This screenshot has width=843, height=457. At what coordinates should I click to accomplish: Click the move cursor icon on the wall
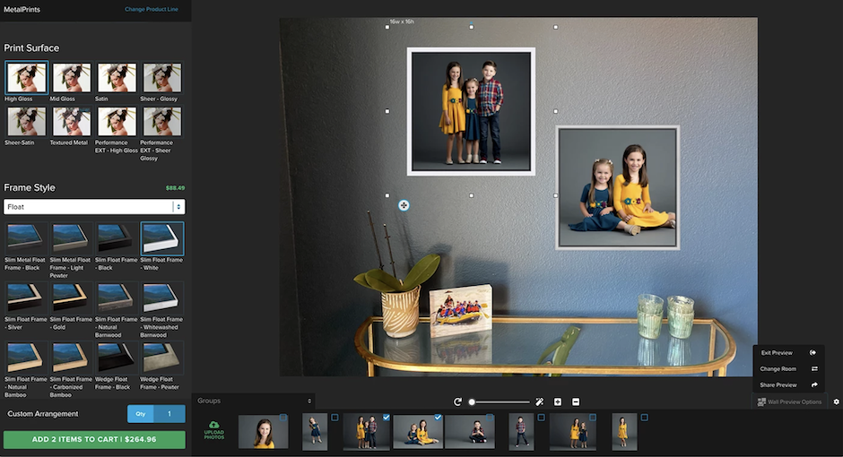404,205
